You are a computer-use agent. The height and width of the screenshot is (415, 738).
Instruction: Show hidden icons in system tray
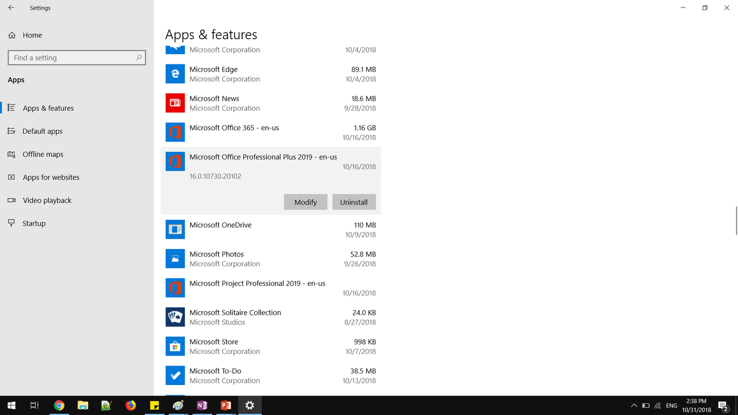click(x=634, y=406)
